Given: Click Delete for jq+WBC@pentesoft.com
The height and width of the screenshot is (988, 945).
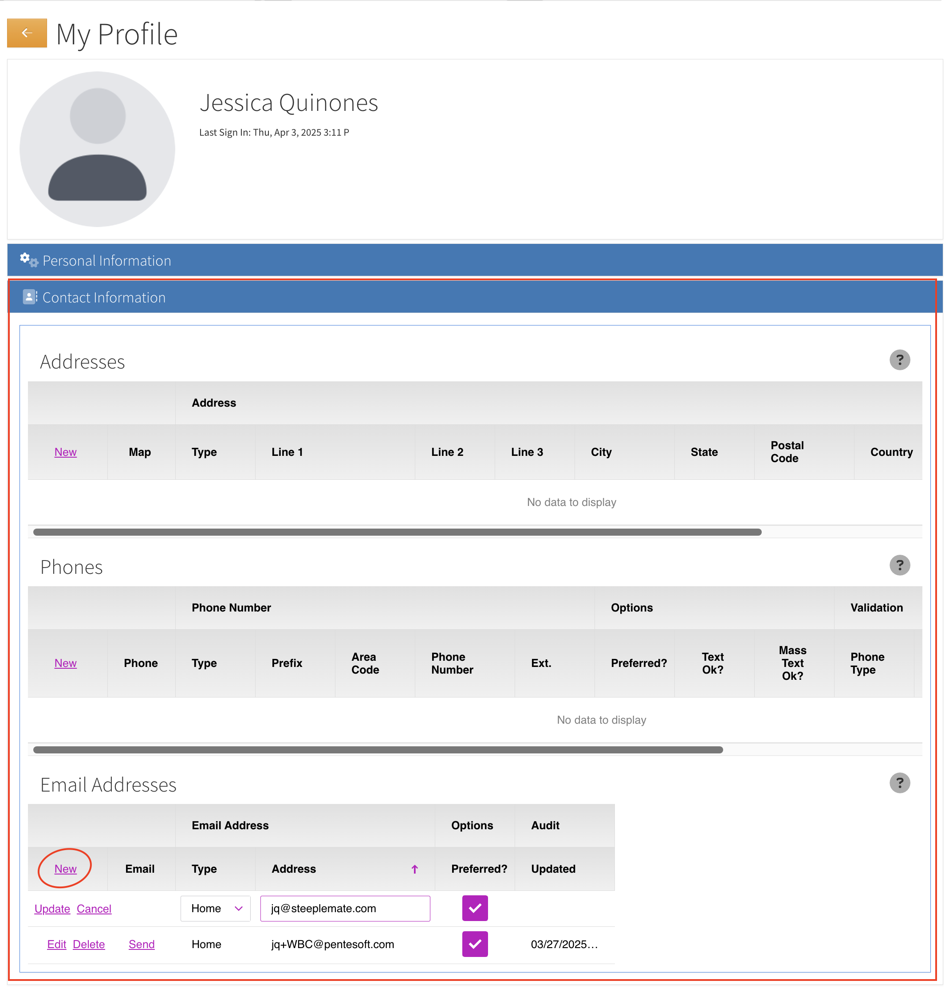Looking at the screenshot, I should tap(89, 945).
